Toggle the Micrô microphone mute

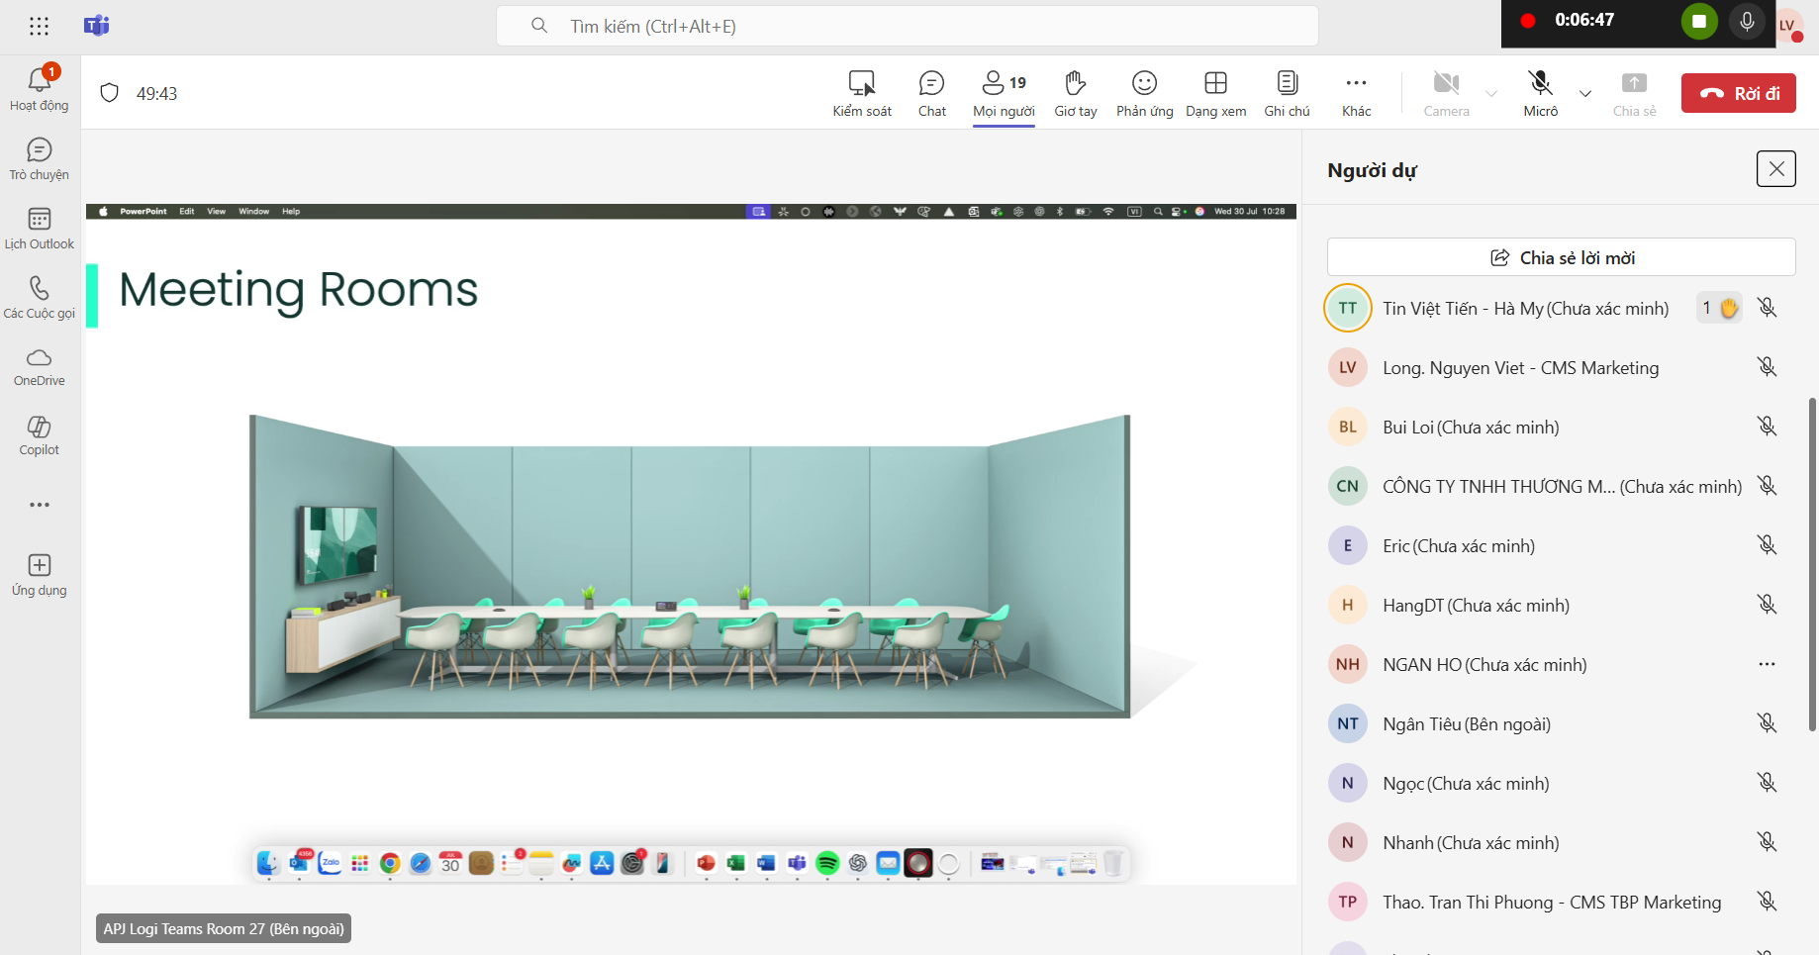(x=1540, y=94)
